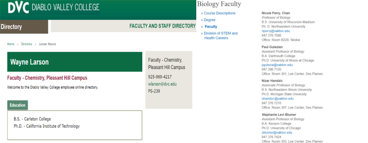
Task: Open Course Descriptions link
Action: 219,13
